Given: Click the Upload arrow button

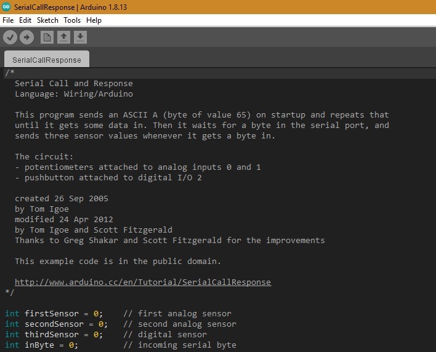Looking at the screenshot, I should (26, 37).
